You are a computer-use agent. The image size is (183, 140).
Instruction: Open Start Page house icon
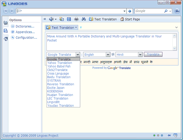122,19
